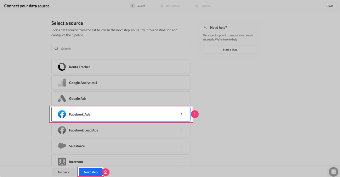Viewport: 340px width, 177px height.
Task: Click the Close button at top right
Action: [x=330, y=6]
